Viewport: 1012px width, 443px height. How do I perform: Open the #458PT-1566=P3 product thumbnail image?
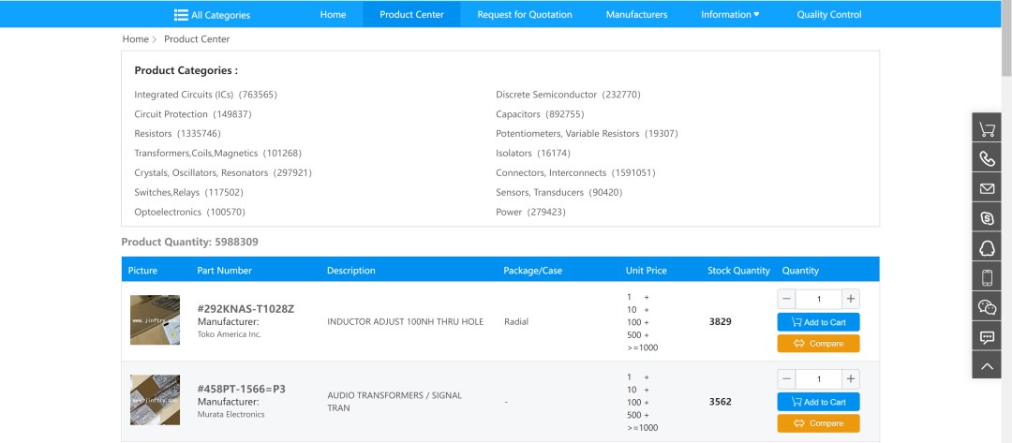click(155, 400)
